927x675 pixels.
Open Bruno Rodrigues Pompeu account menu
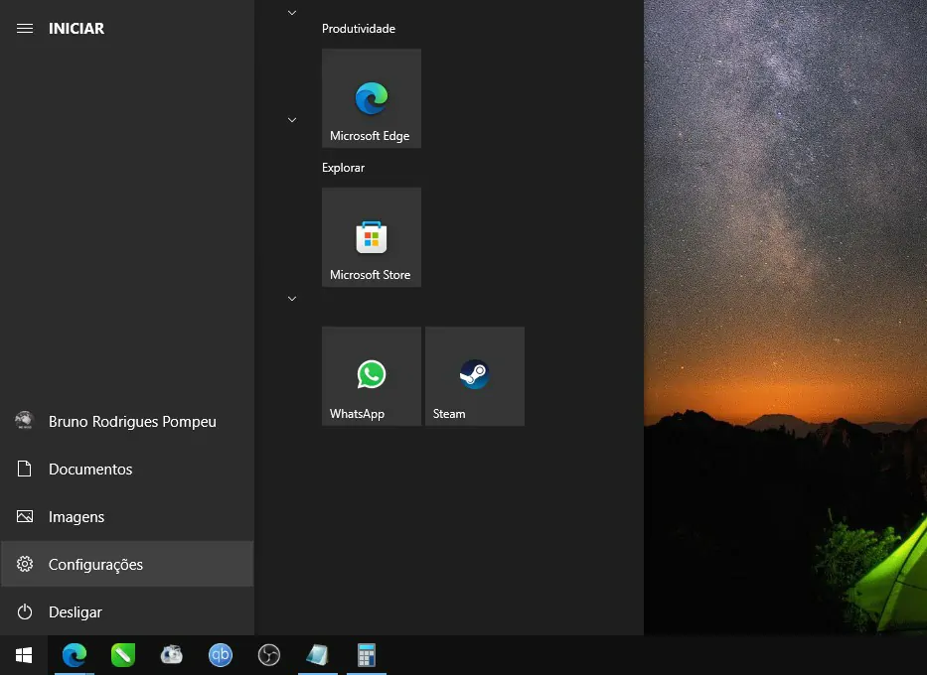127,422
